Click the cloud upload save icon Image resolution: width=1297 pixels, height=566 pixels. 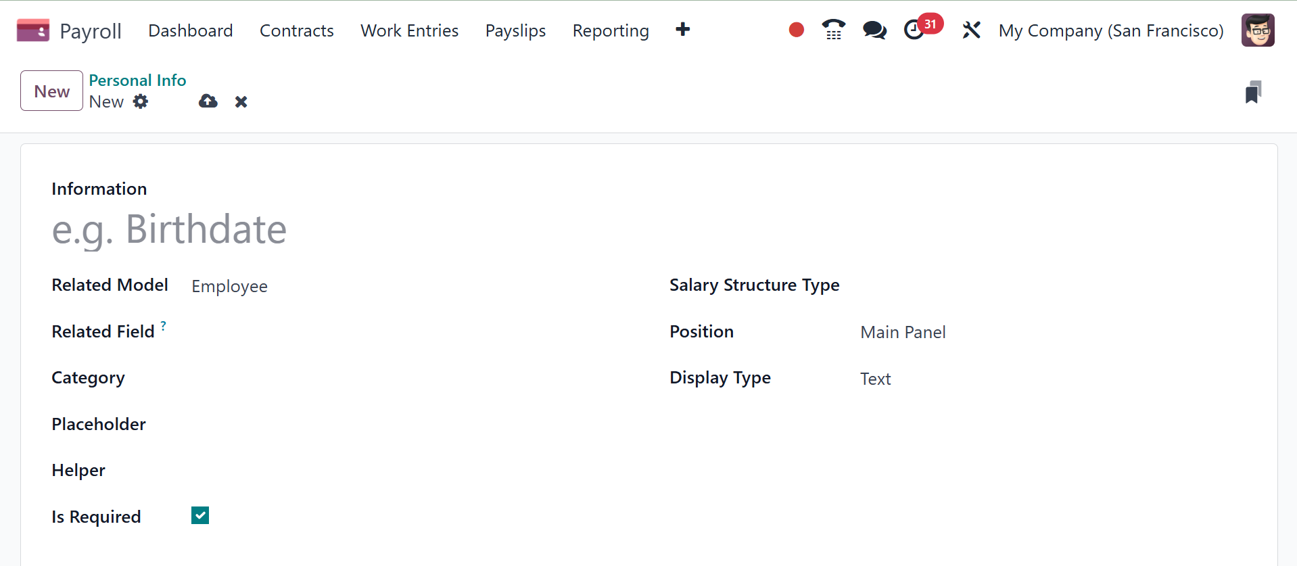[208, 101]
